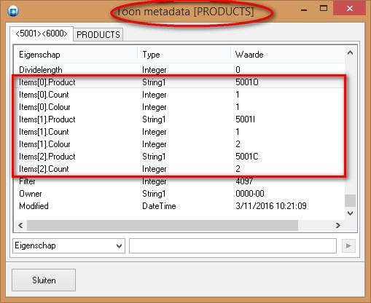Viewport: 371px width, 303px height.
Task: Click the vertical scrollbar thumb
Action: pos(350,201)
